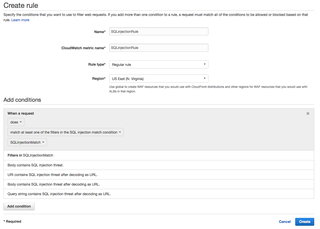Click the Rule type dropdown arrow
320x229 pixels.
coord(205,64)
